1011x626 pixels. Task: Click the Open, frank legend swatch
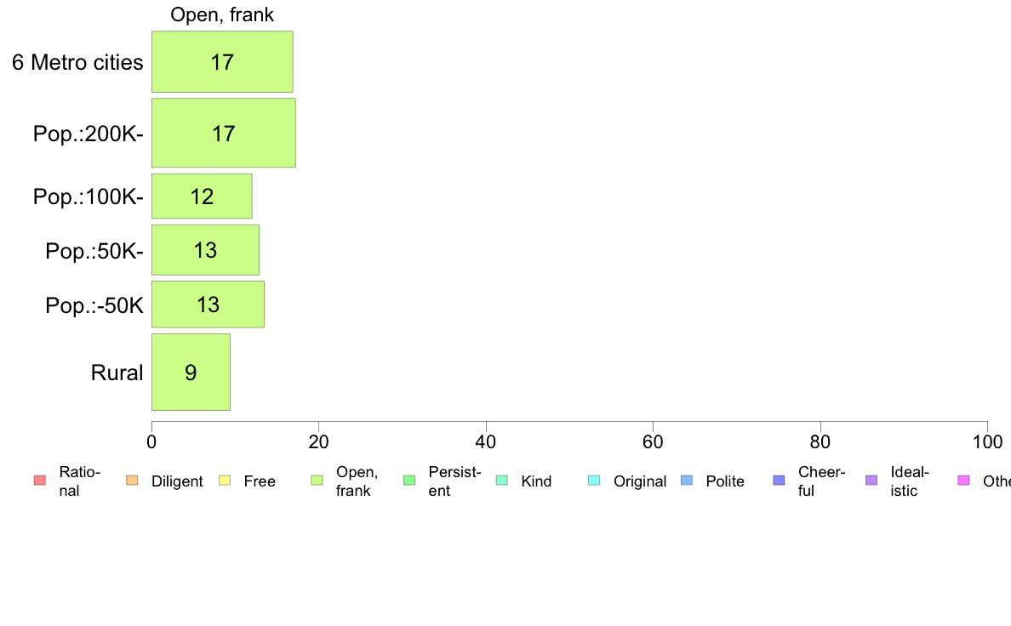tap(317, 481)
